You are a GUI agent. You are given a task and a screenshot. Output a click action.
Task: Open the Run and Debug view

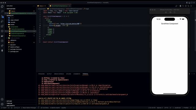click(x=2, y=21)
